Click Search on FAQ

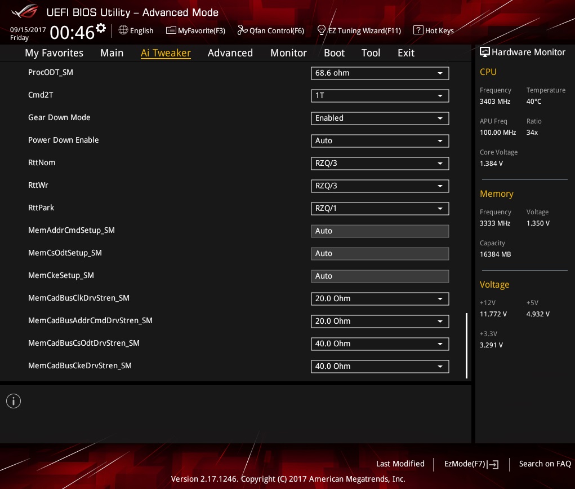point(545,464)
